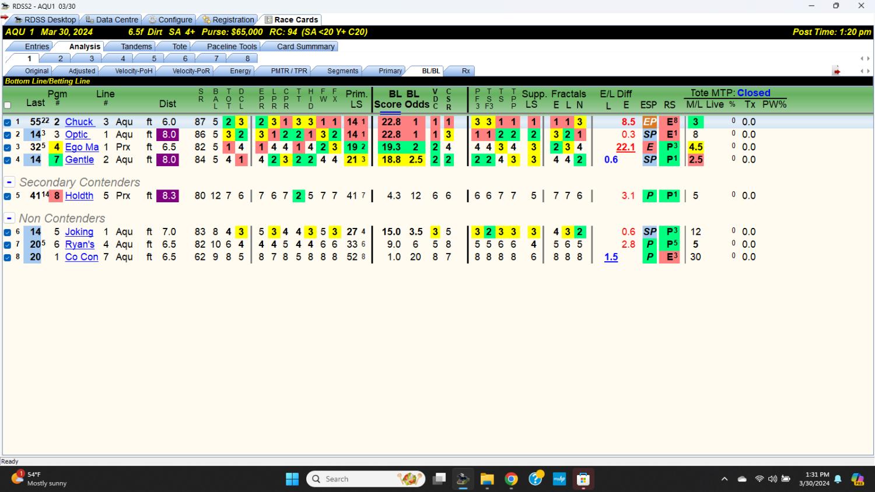The image size is (875, 492).
Task: Open the RDSS horse app taskbar icon
Action: 463,479
